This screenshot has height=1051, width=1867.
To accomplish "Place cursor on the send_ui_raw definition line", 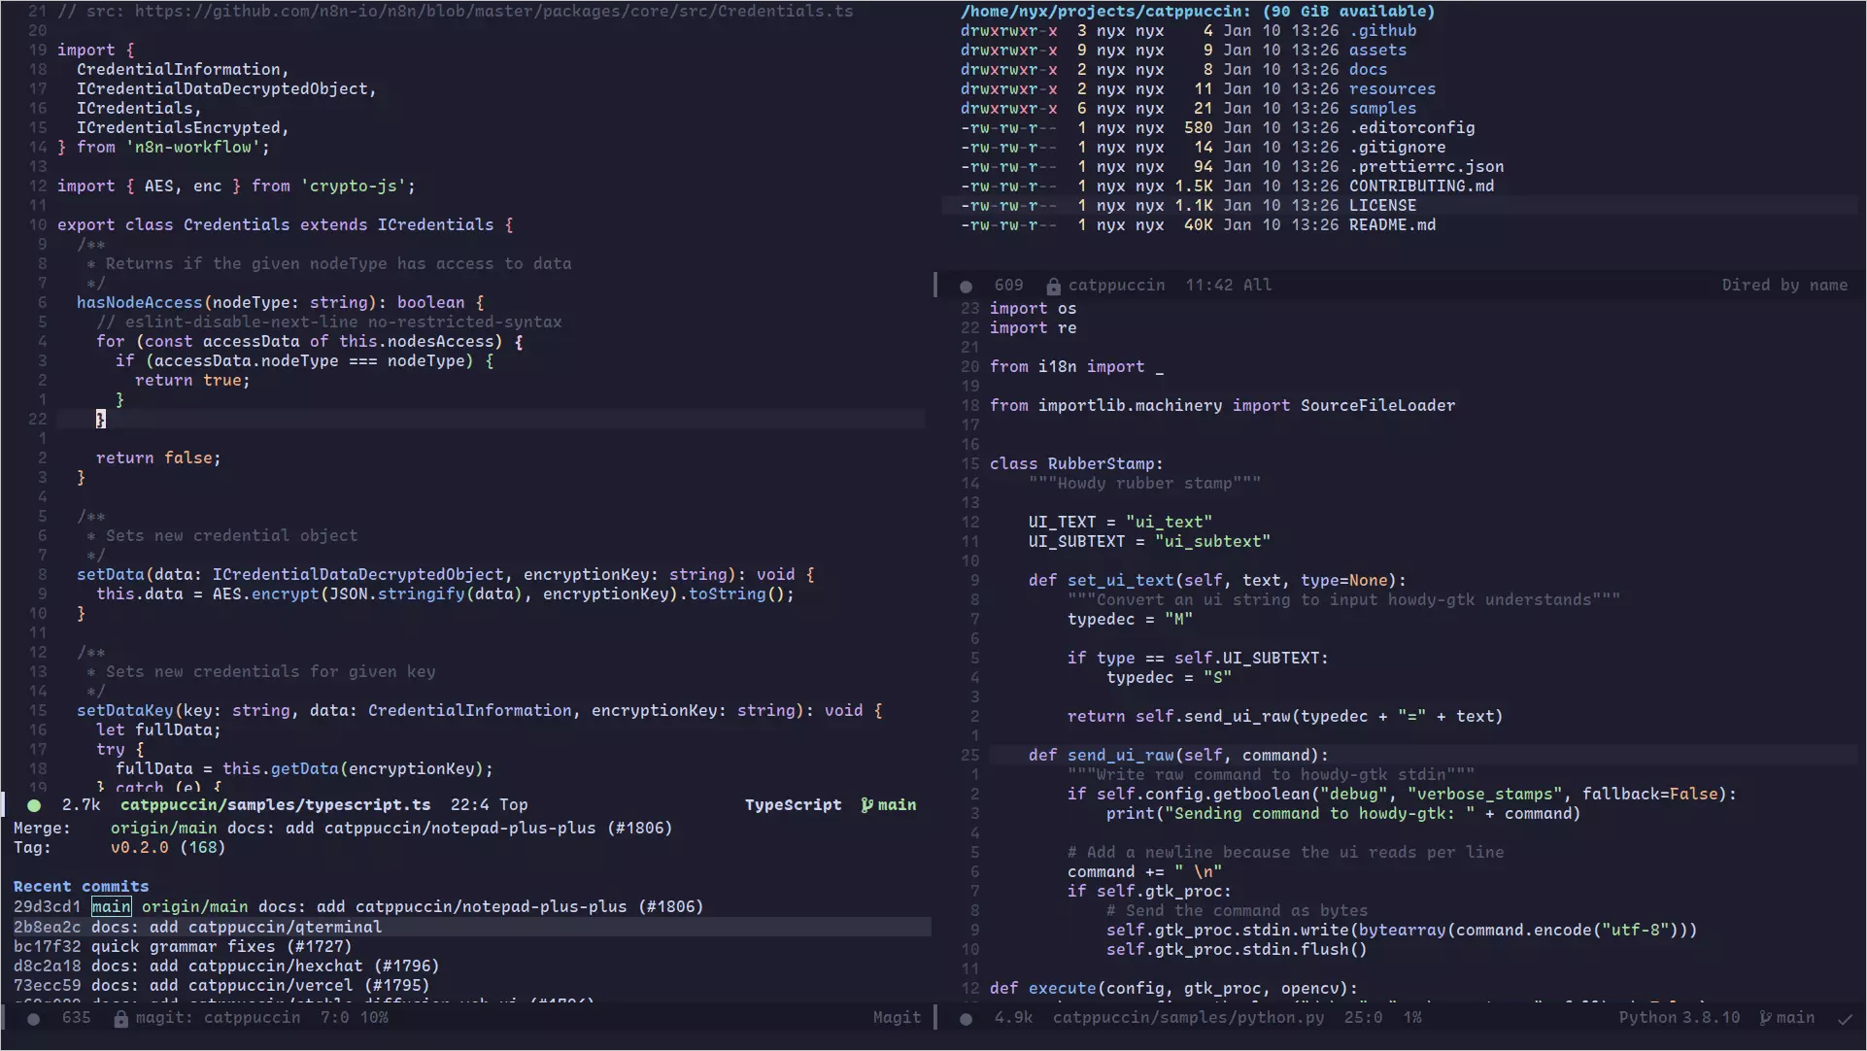I will (x=1120, y=756).
